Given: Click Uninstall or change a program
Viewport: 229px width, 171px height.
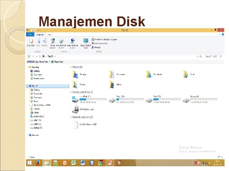Looking at the screenshot, I should pyautogui.click(x=104, y=39).
